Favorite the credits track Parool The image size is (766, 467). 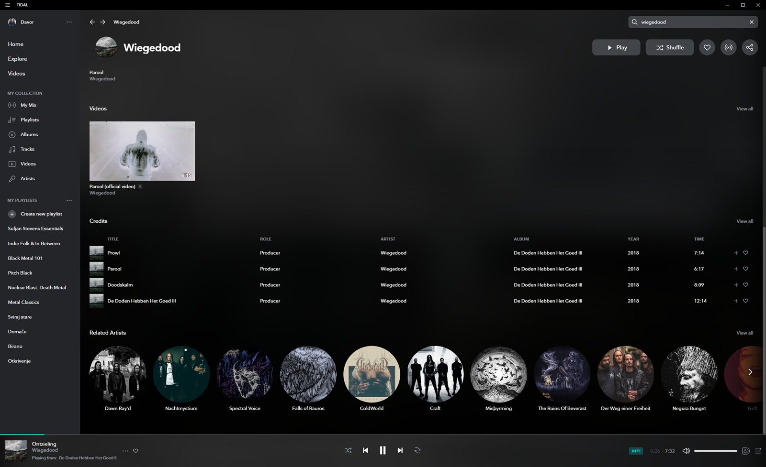pos(745,269)
